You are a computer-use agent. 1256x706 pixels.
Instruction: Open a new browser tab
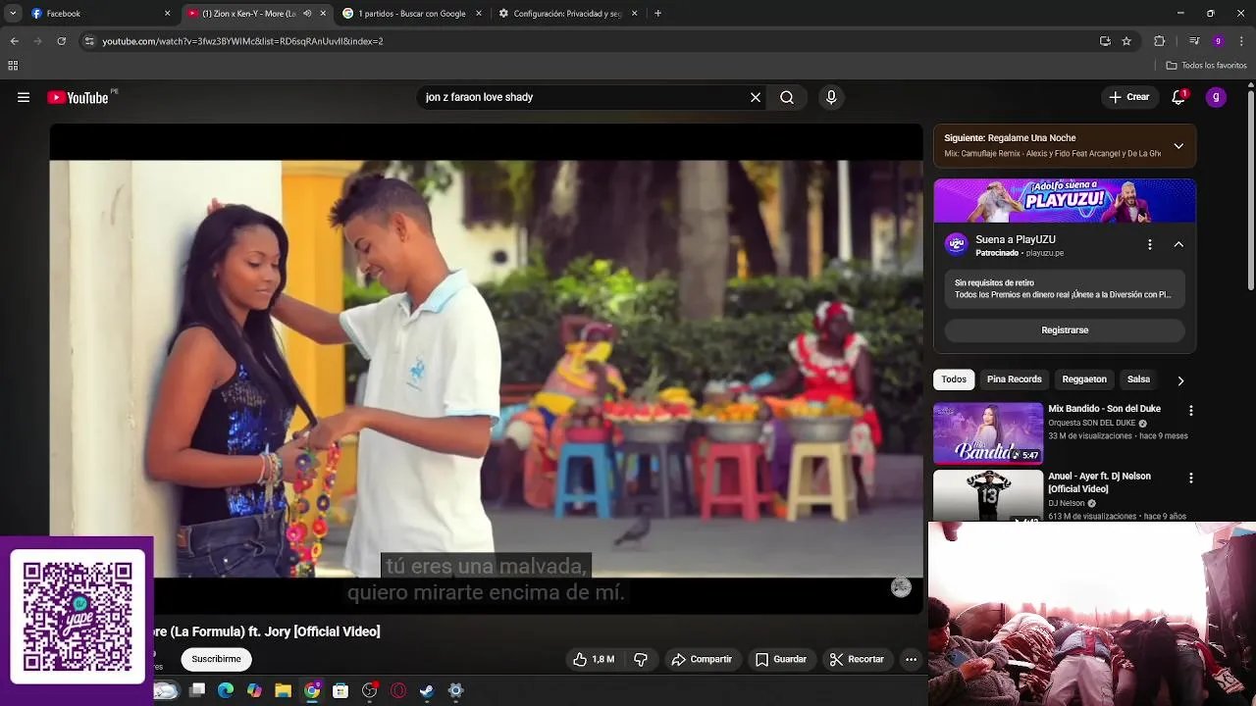[x=657, y=14]
